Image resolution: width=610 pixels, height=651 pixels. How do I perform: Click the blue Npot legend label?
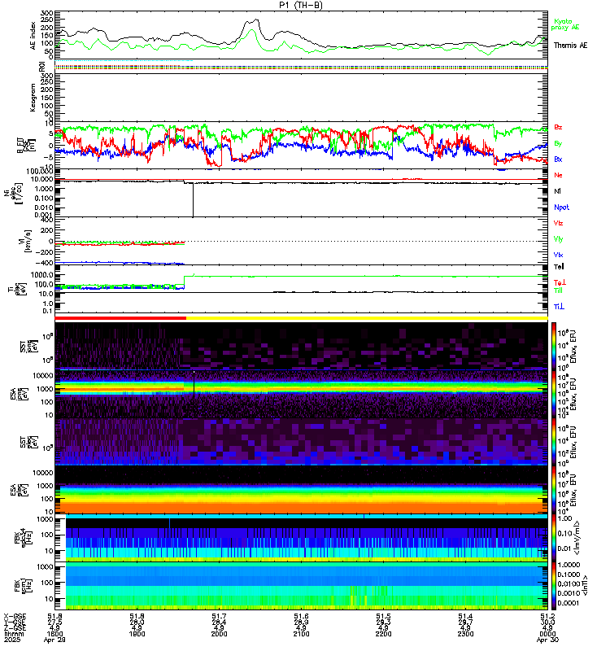561,208
